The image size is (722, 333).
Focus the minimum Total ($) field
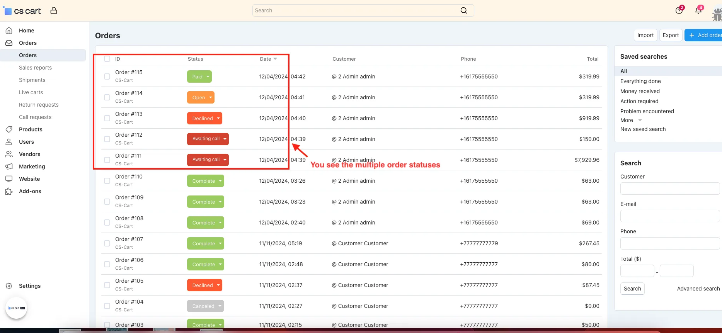point(637,271)
